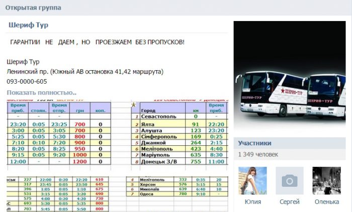This screenshot has height=212, width=352.
Task: Click distance value '755' km
Action: [196, 161]
